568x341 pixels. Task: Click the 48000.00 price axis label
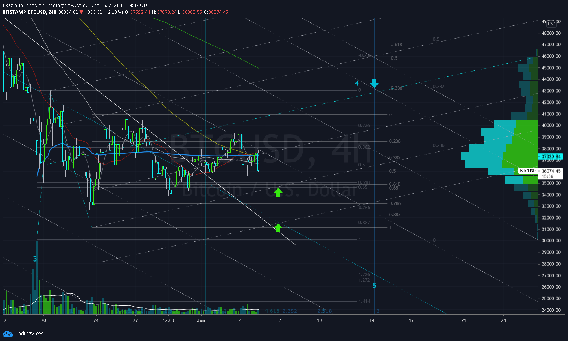click(x=551, y=33)
